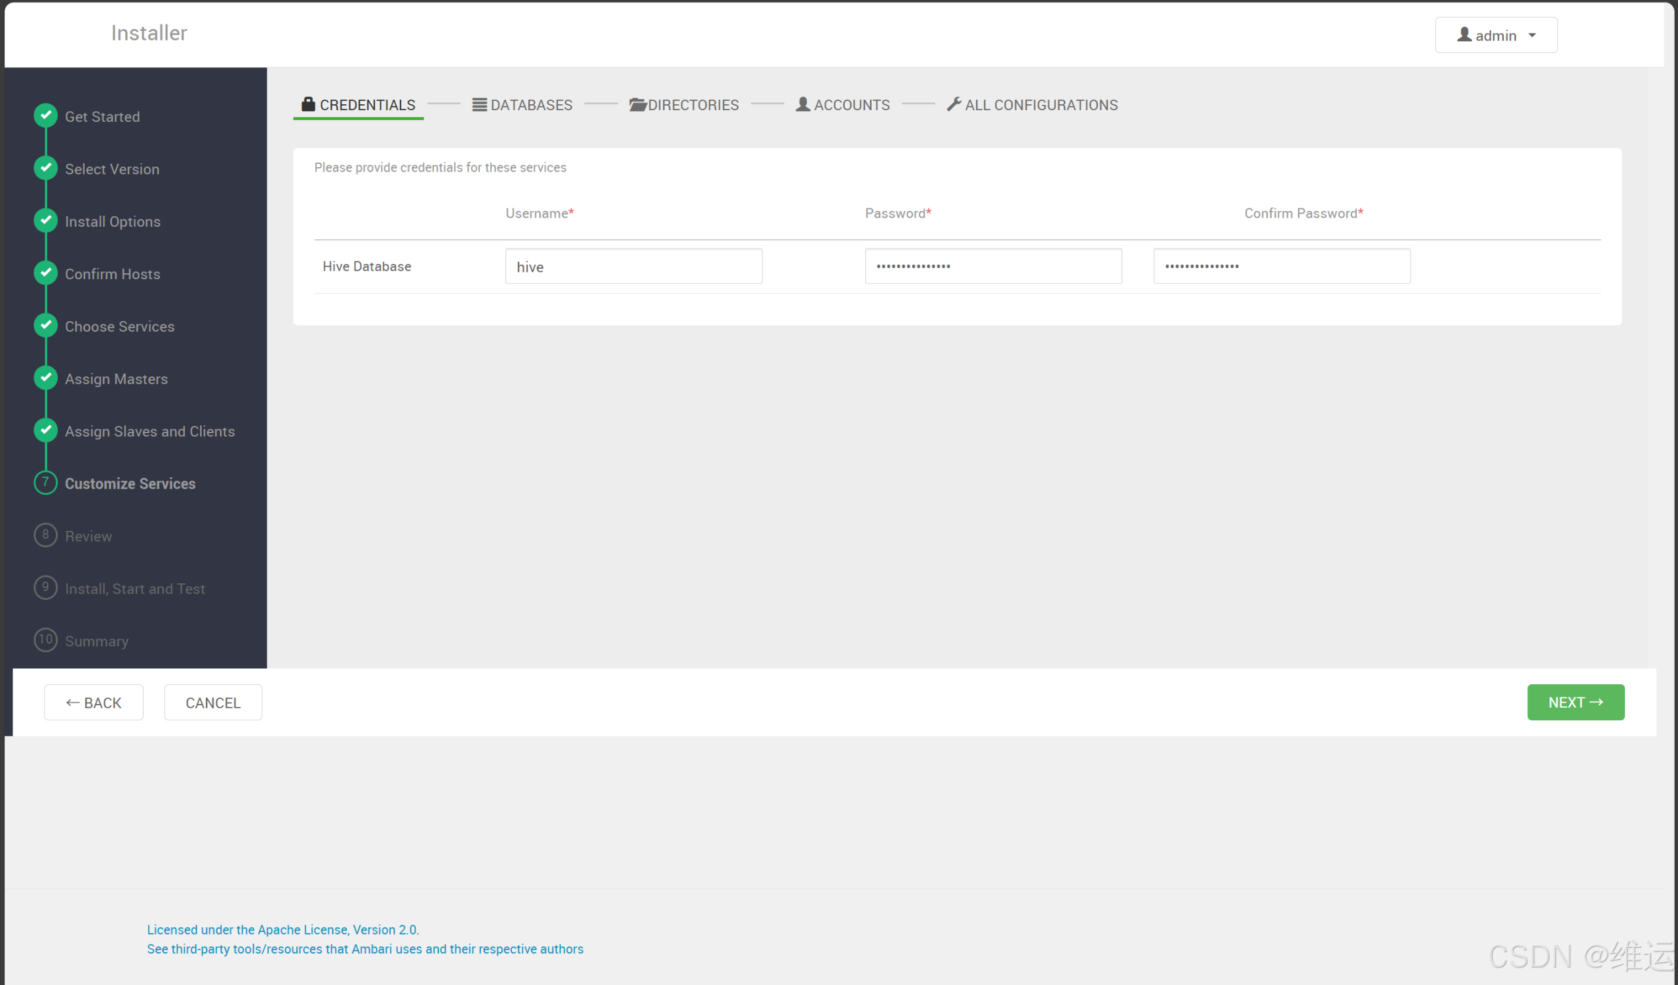Select the Summary step in the sidebar
This screenshot has width=1678, height=985.
96,641
